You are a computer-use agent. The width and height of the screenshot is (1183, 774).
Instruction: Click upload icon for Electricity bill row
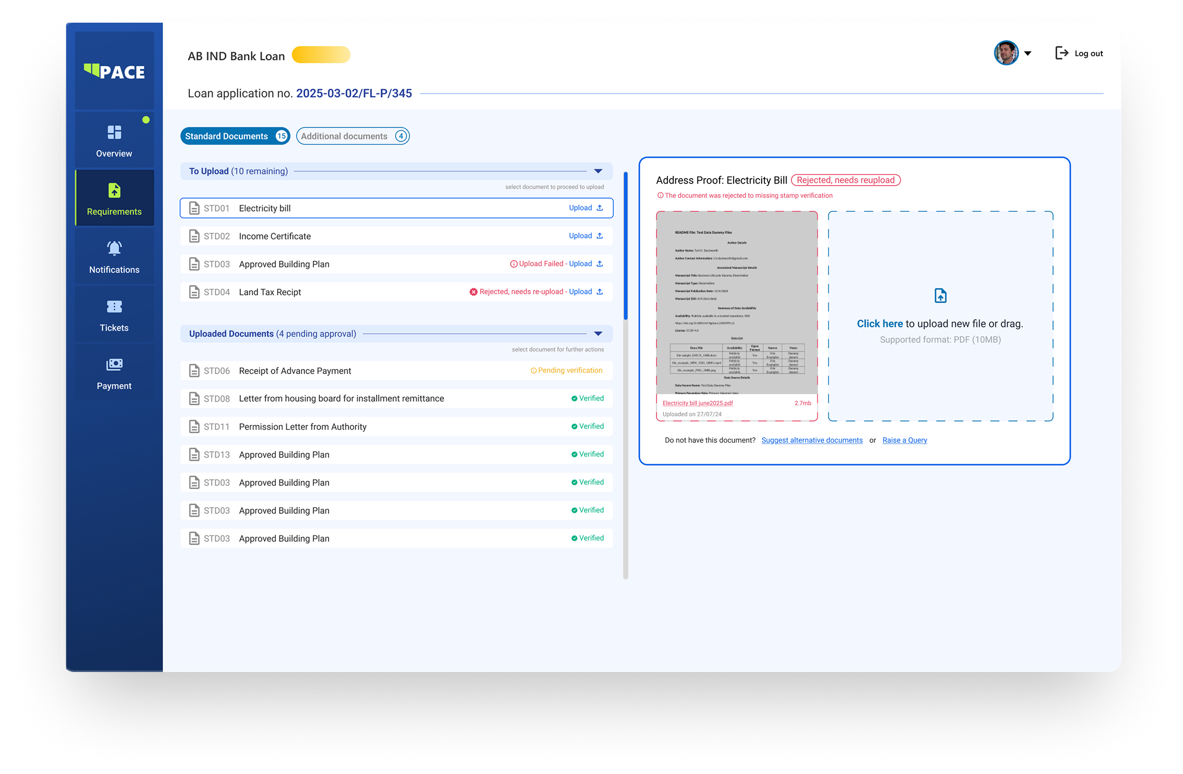[x=600, y=208]
